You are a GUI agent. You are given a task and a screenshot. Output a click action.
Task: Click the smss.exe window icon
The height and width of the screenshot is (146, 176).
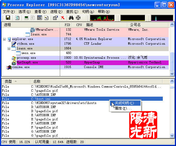(18, 53)
